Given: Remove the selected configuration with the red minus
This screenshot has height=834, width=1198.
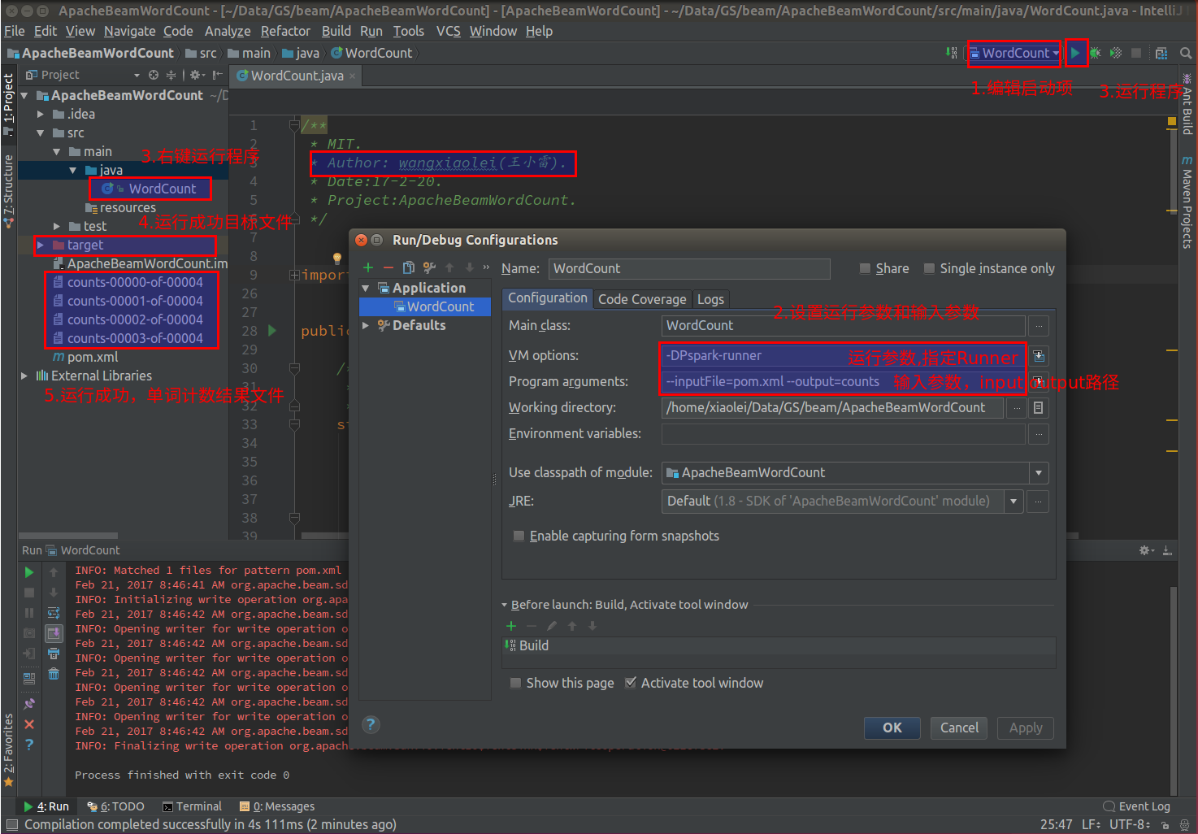Looking at the screenshot, I should 388,267.
